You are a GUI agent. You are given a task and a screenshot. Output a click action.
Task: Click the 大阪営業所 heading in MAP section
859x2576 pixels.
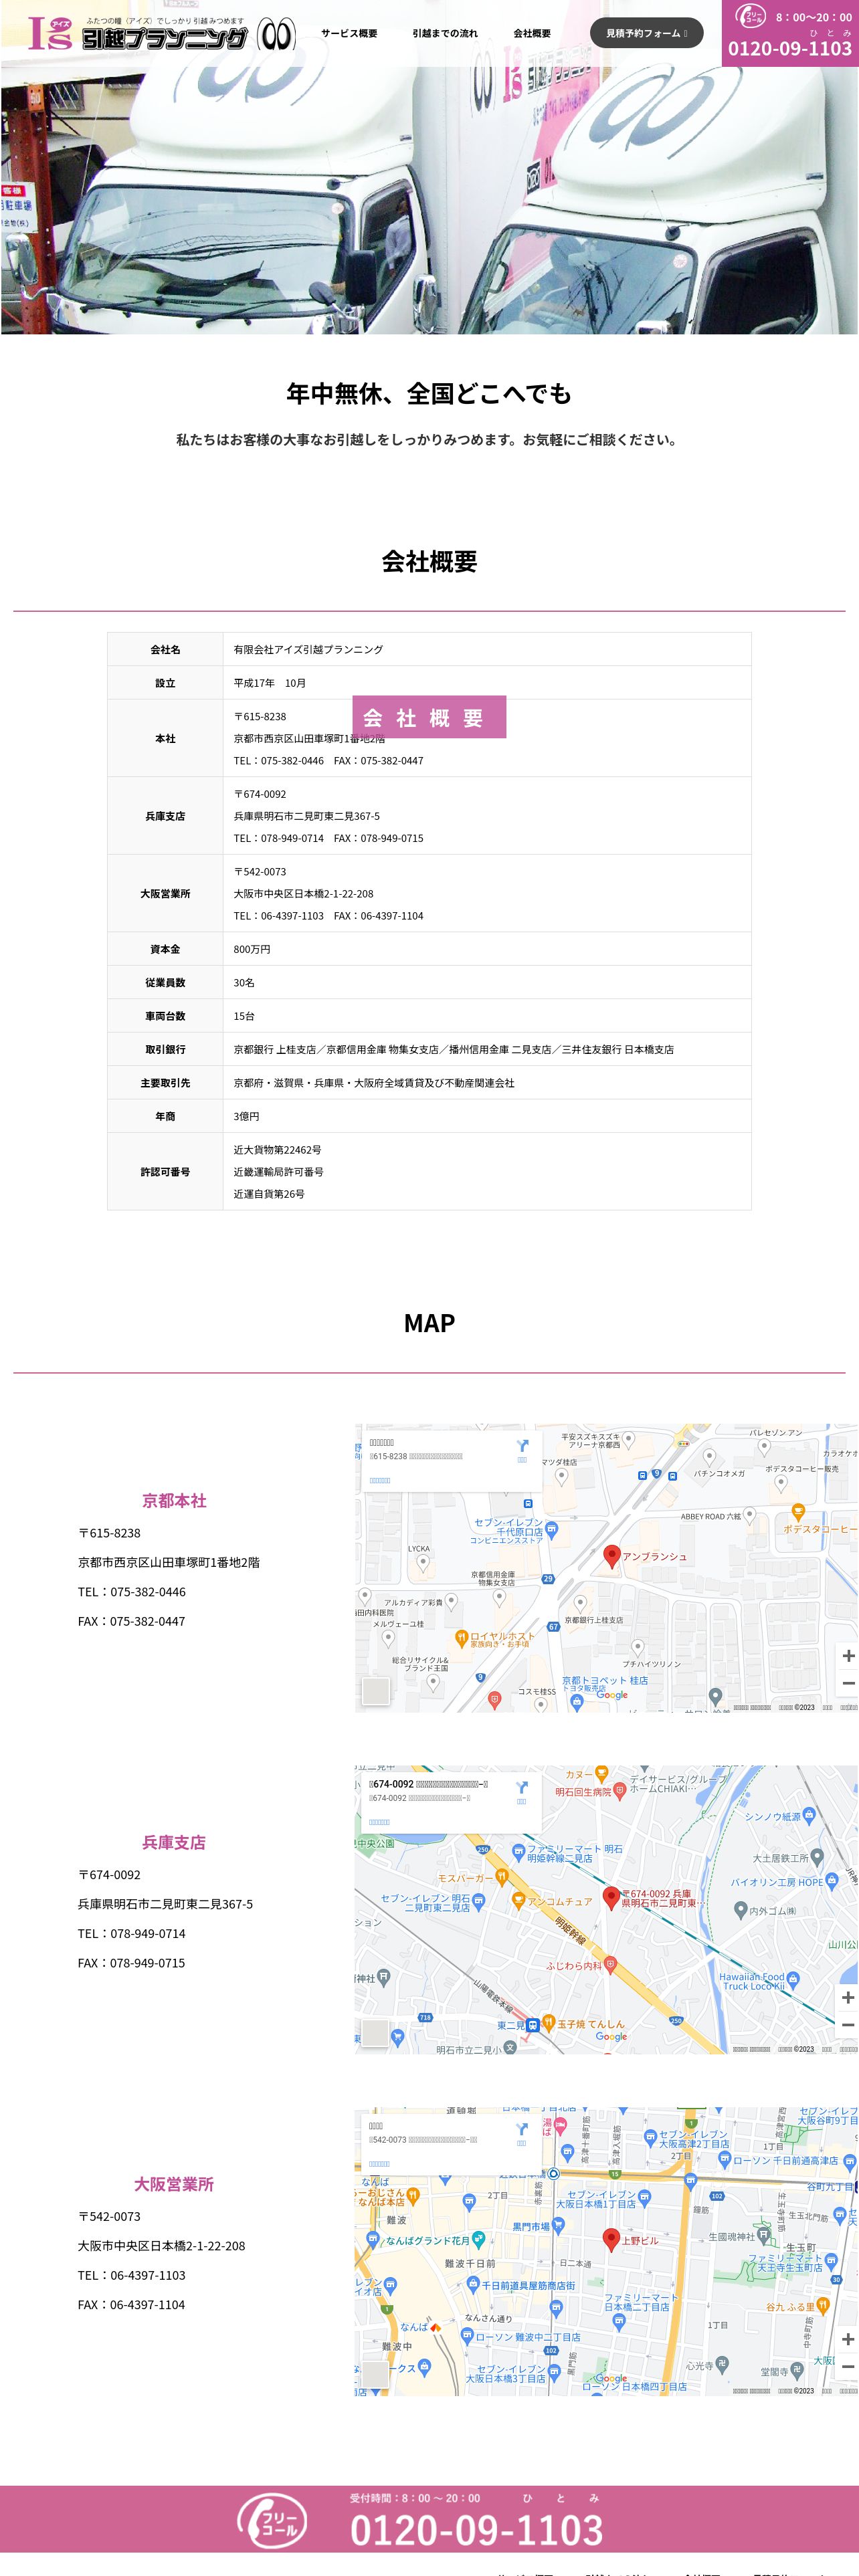tap(174, 2185)
